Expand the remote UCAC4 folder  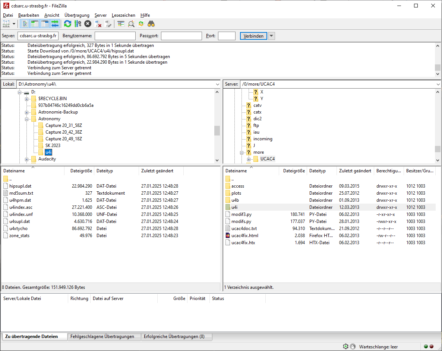[x=249, y=159]
